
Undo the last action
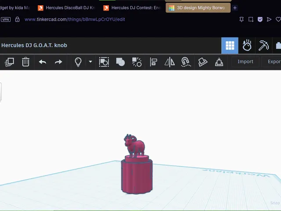[x=43, y=62]
